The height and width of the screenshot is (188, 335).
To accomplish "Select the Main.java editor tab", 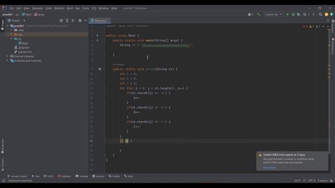I will coord(100,20).
